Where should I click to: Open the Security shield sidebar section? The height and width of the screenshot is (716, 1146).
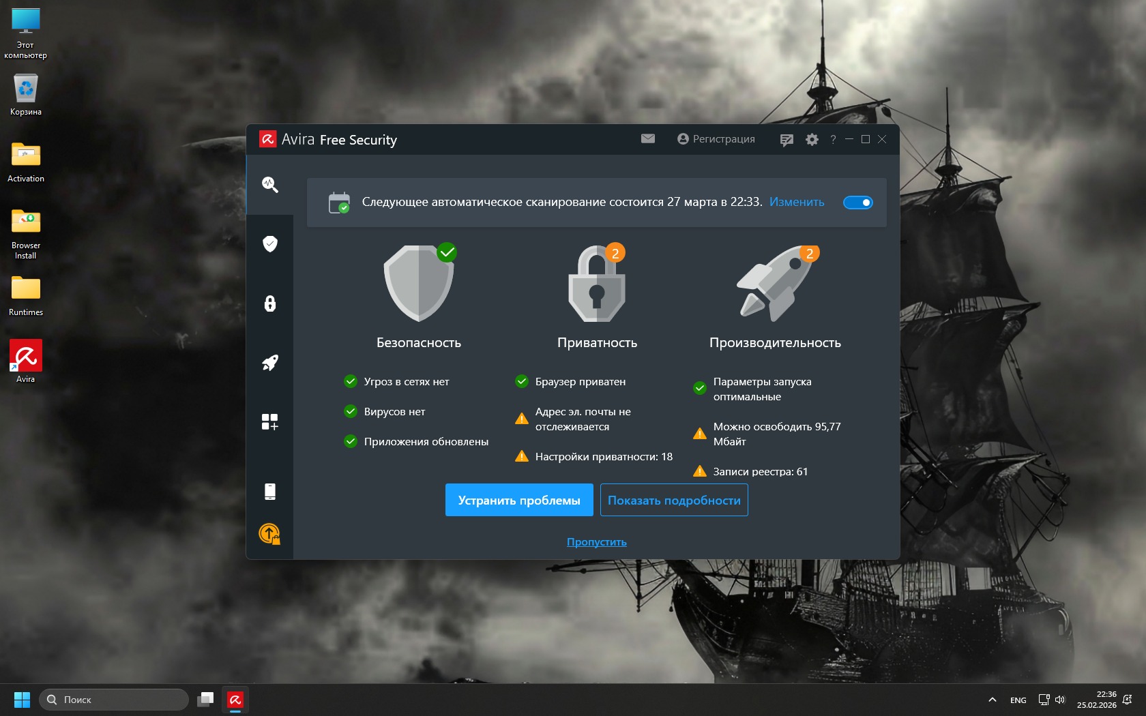(269, 243)
